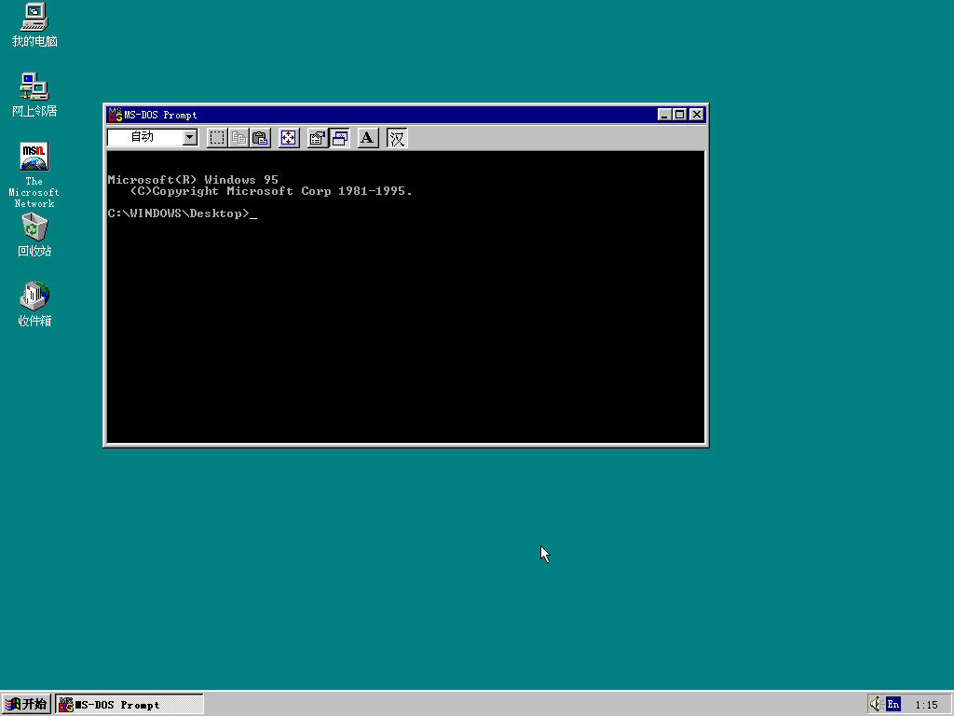Expand the font size dropdown arrow
The height and width of the screenshot is (716, 954).
point(190,137)
